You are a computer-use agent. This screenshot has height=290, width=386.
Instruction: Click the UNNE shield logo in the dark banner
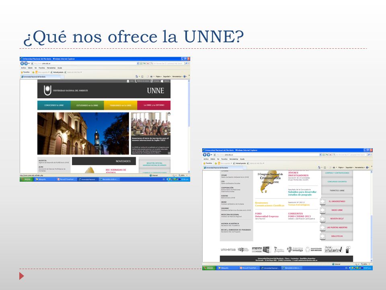[x=47, y=90]
